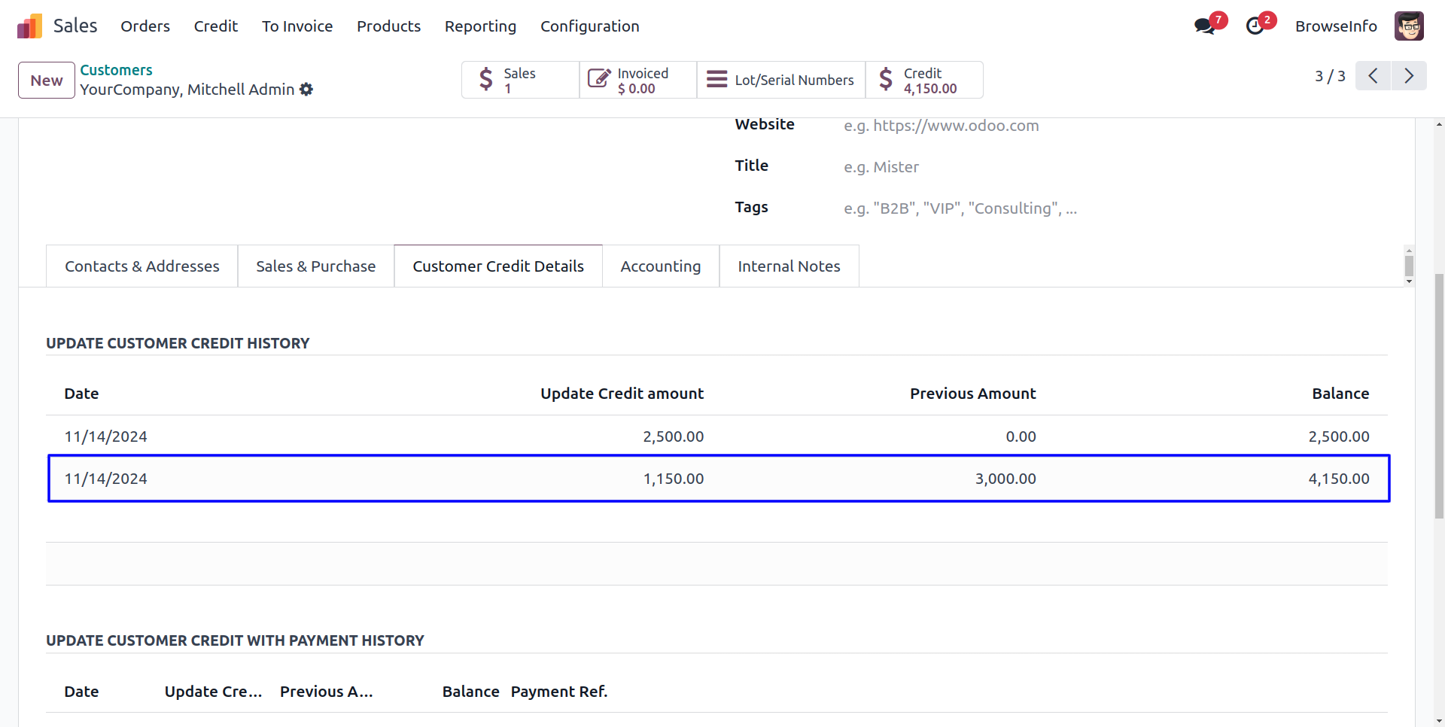Click the user avatar picture
This screenshot has width=1445, height=727.
click(x=1408, y=26)
